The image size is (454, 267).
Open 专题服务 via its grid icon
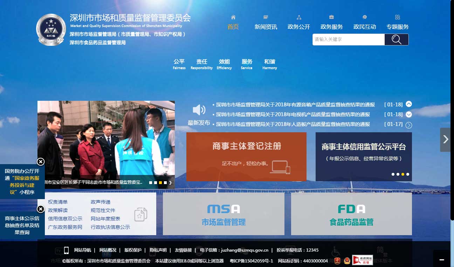pos(397,16)
